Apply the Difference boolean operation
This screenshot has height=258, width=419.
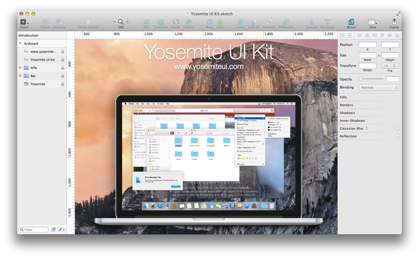[286, 22]
